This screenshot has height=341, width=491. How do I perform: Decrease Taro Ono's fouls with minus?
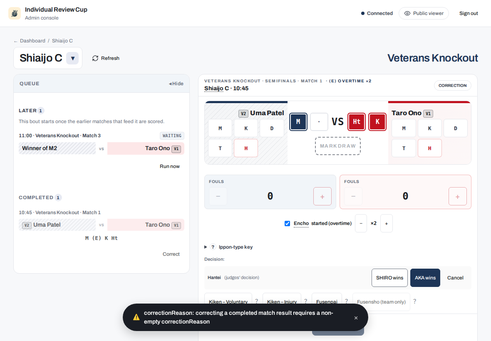point(353,196)
